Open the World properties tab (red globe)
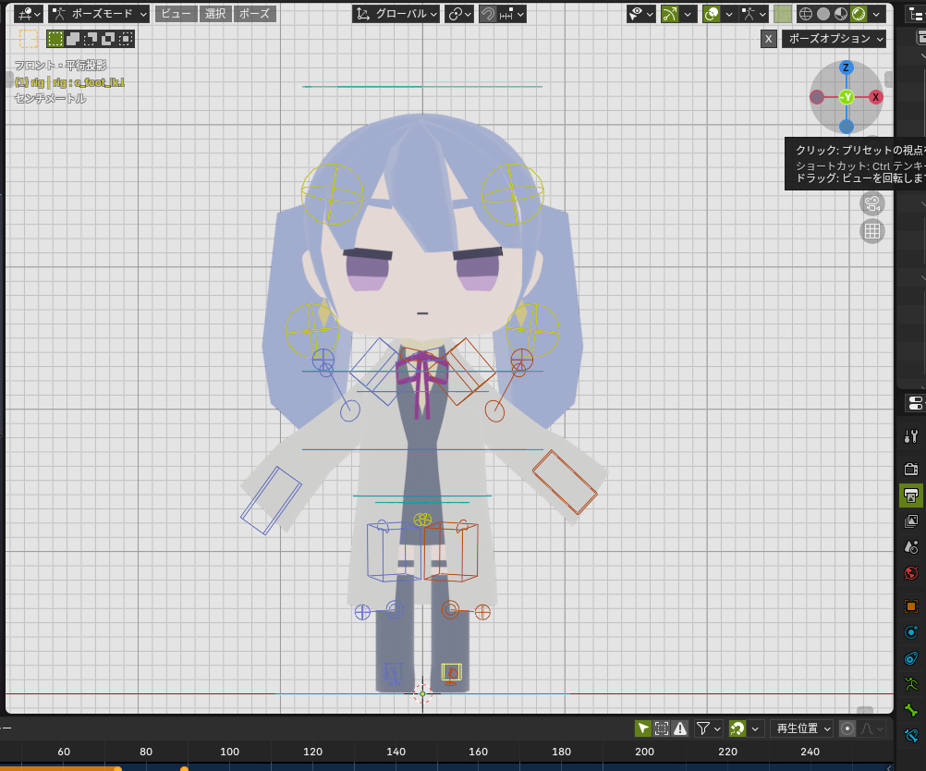Viewport: 926px width, 771px height. (911, 573)
